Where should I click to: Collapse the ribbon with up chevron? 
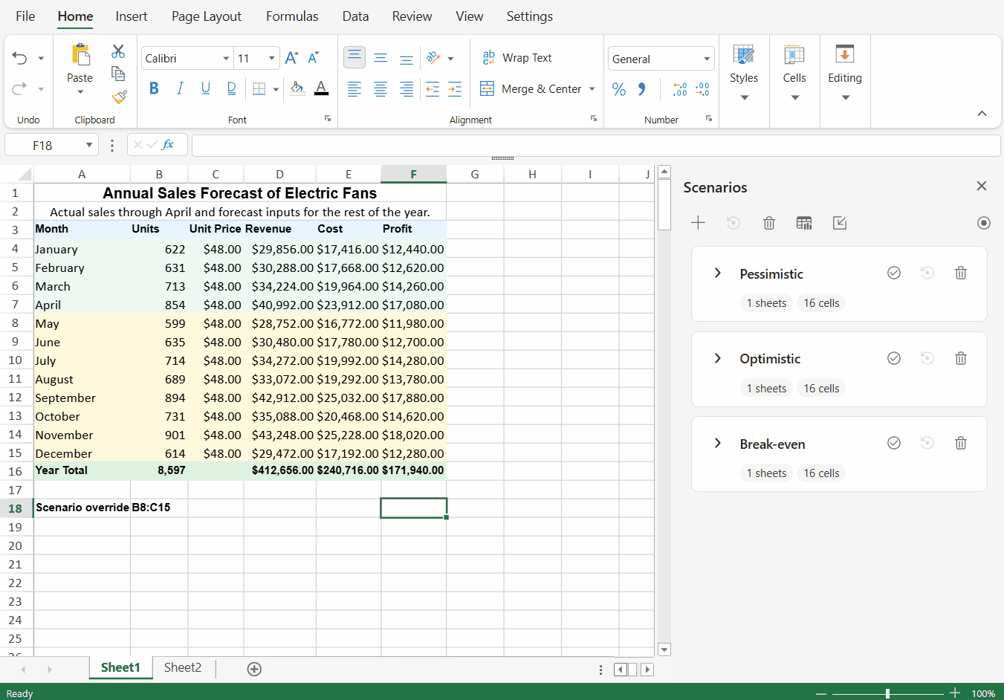(x=982, y=114)
